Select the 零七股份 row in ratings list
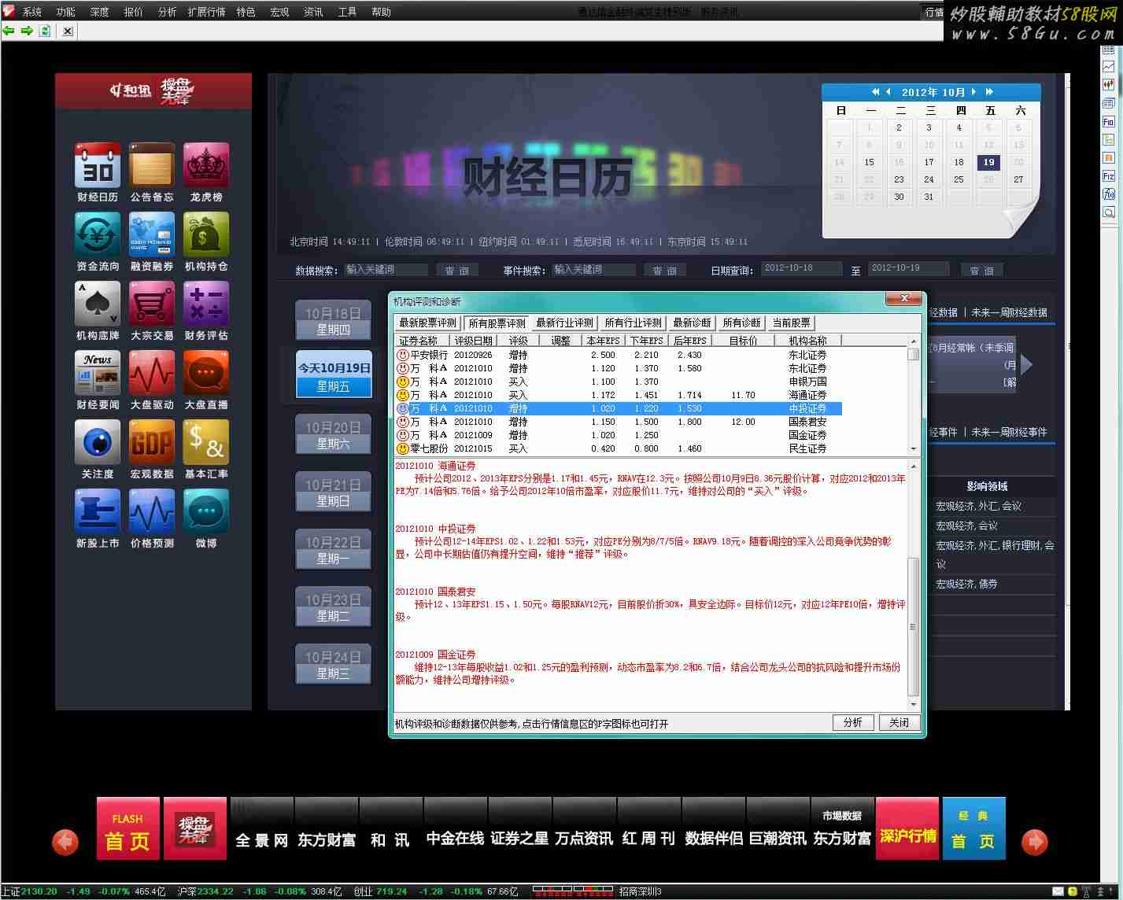The width and height of the screenshot is (1123, 900). pyautogui.click(x=618, y=448)
